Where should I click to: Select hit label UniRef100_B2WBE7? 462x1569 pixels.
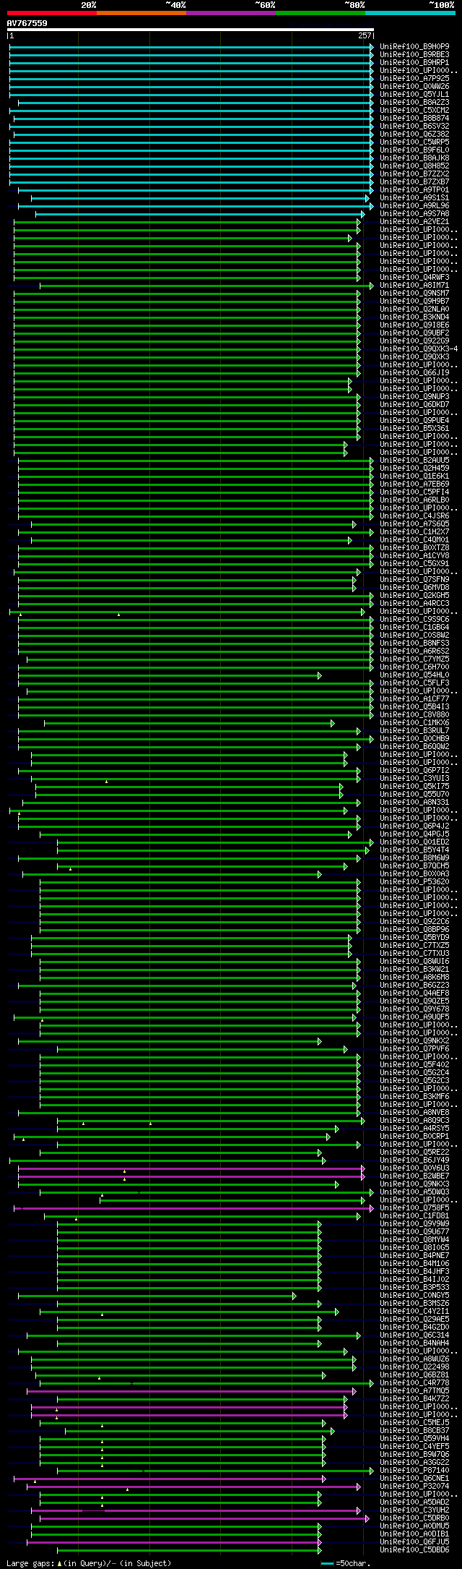pyautogui.click(x=414, y=1176)
